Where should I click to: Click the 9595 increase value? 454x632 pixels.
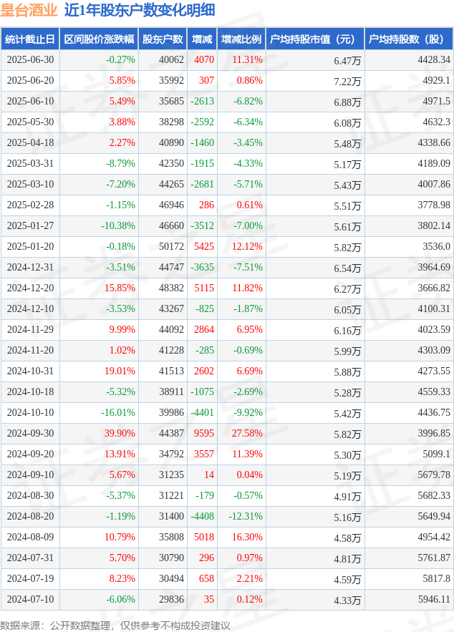click(204, 433)
